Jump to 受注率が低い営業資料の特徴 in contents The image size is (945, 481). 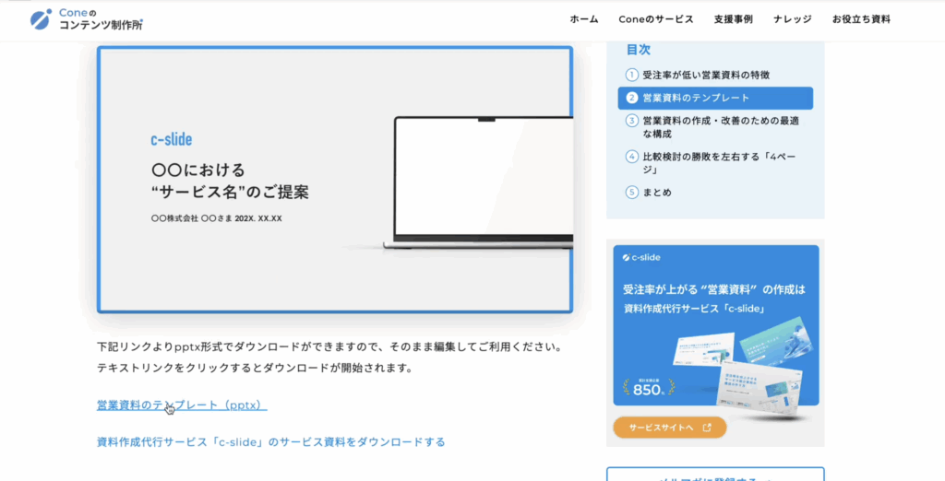(706, 76)
